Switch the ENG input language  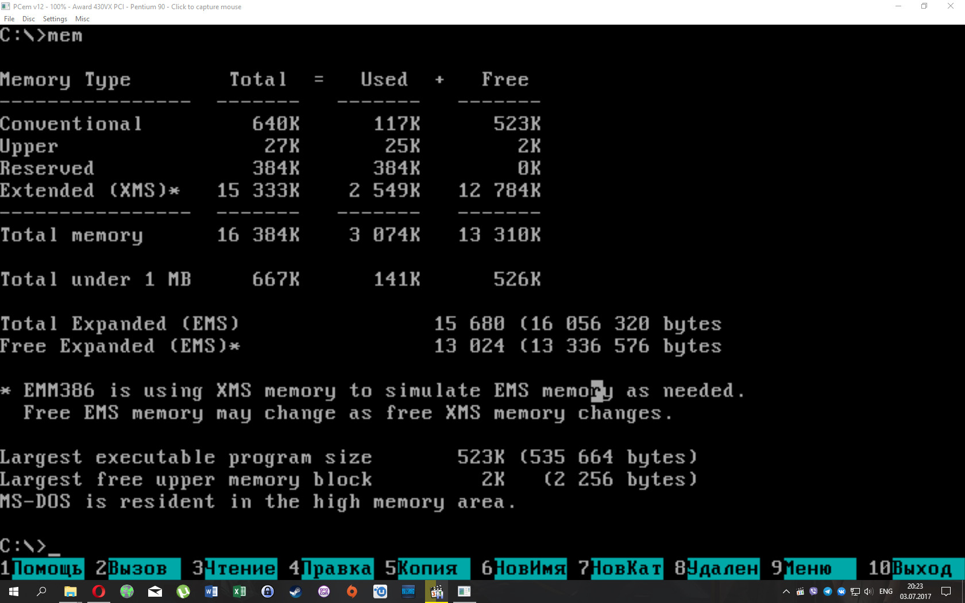886,592
